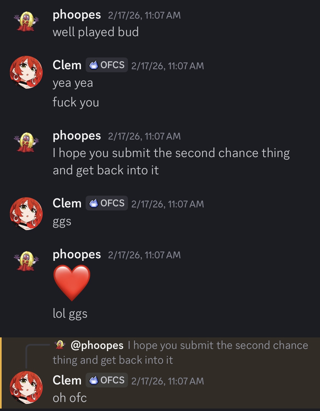Click the small phoopes avatar in reply preview
The image size is (320, 411).
(x=60, y=345)
